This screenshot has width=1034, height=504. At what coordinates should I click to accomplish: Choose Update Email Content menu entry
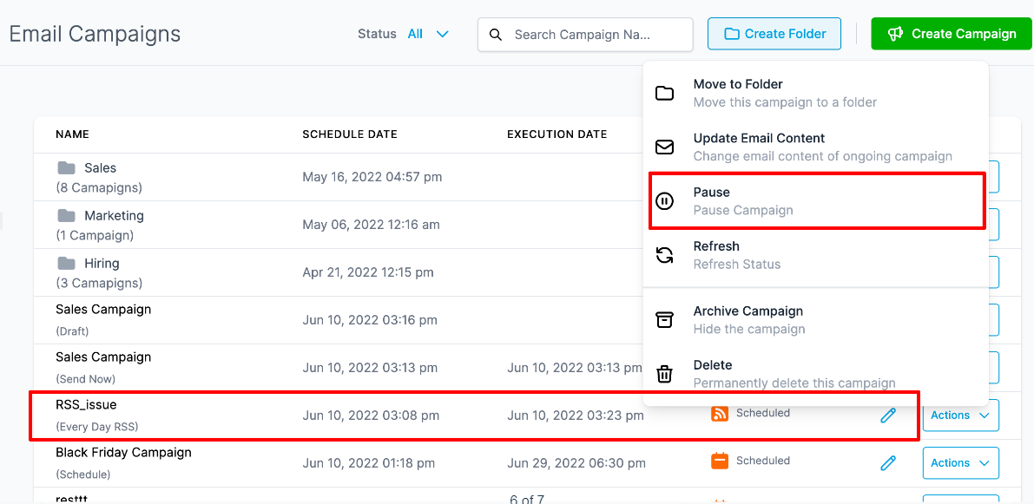pos(816,147)
